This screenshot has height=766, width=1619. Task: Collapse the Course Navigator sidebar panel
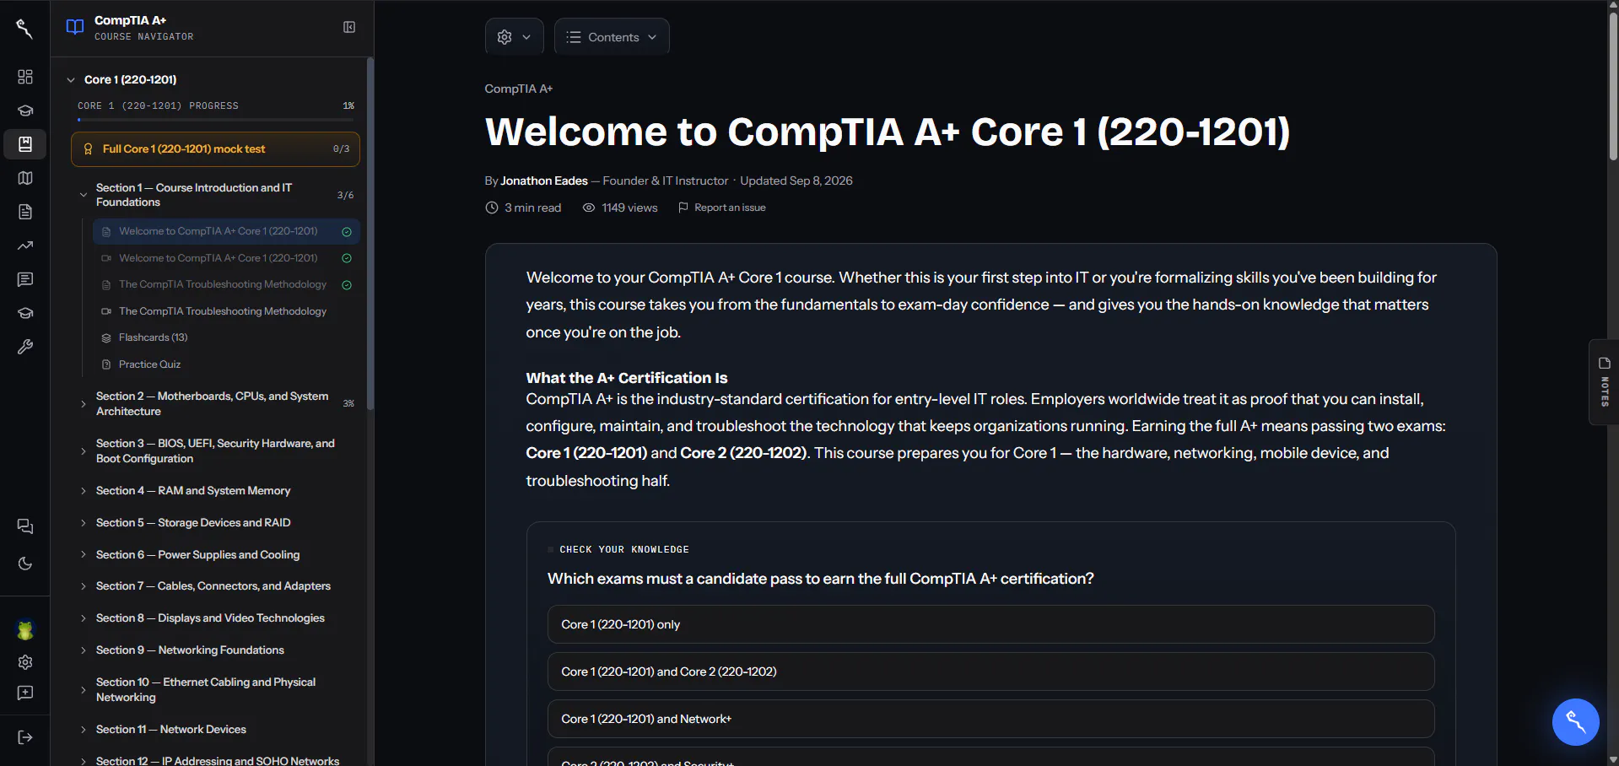349,27
